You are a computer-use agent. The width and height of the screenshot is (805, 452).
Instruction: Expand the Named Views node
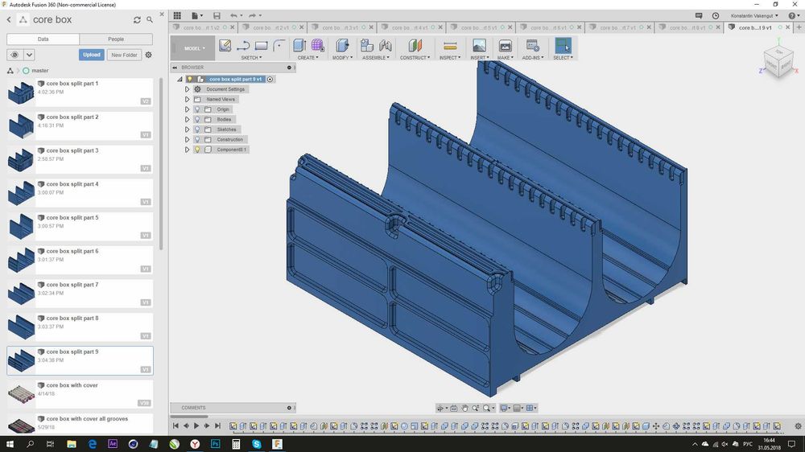[188, 100]
